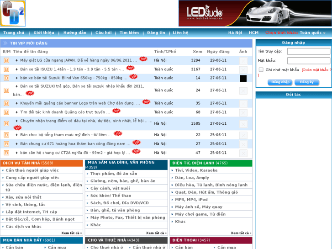Viewport: 332px width, 249px height.
Task: Open Cần thuê người giúp việc
Action: coord(32,170)
